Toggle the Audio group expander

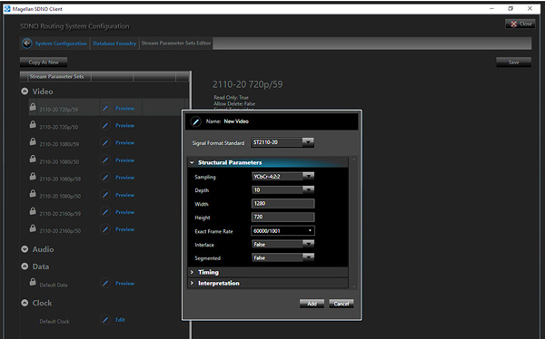click(25, 249)
